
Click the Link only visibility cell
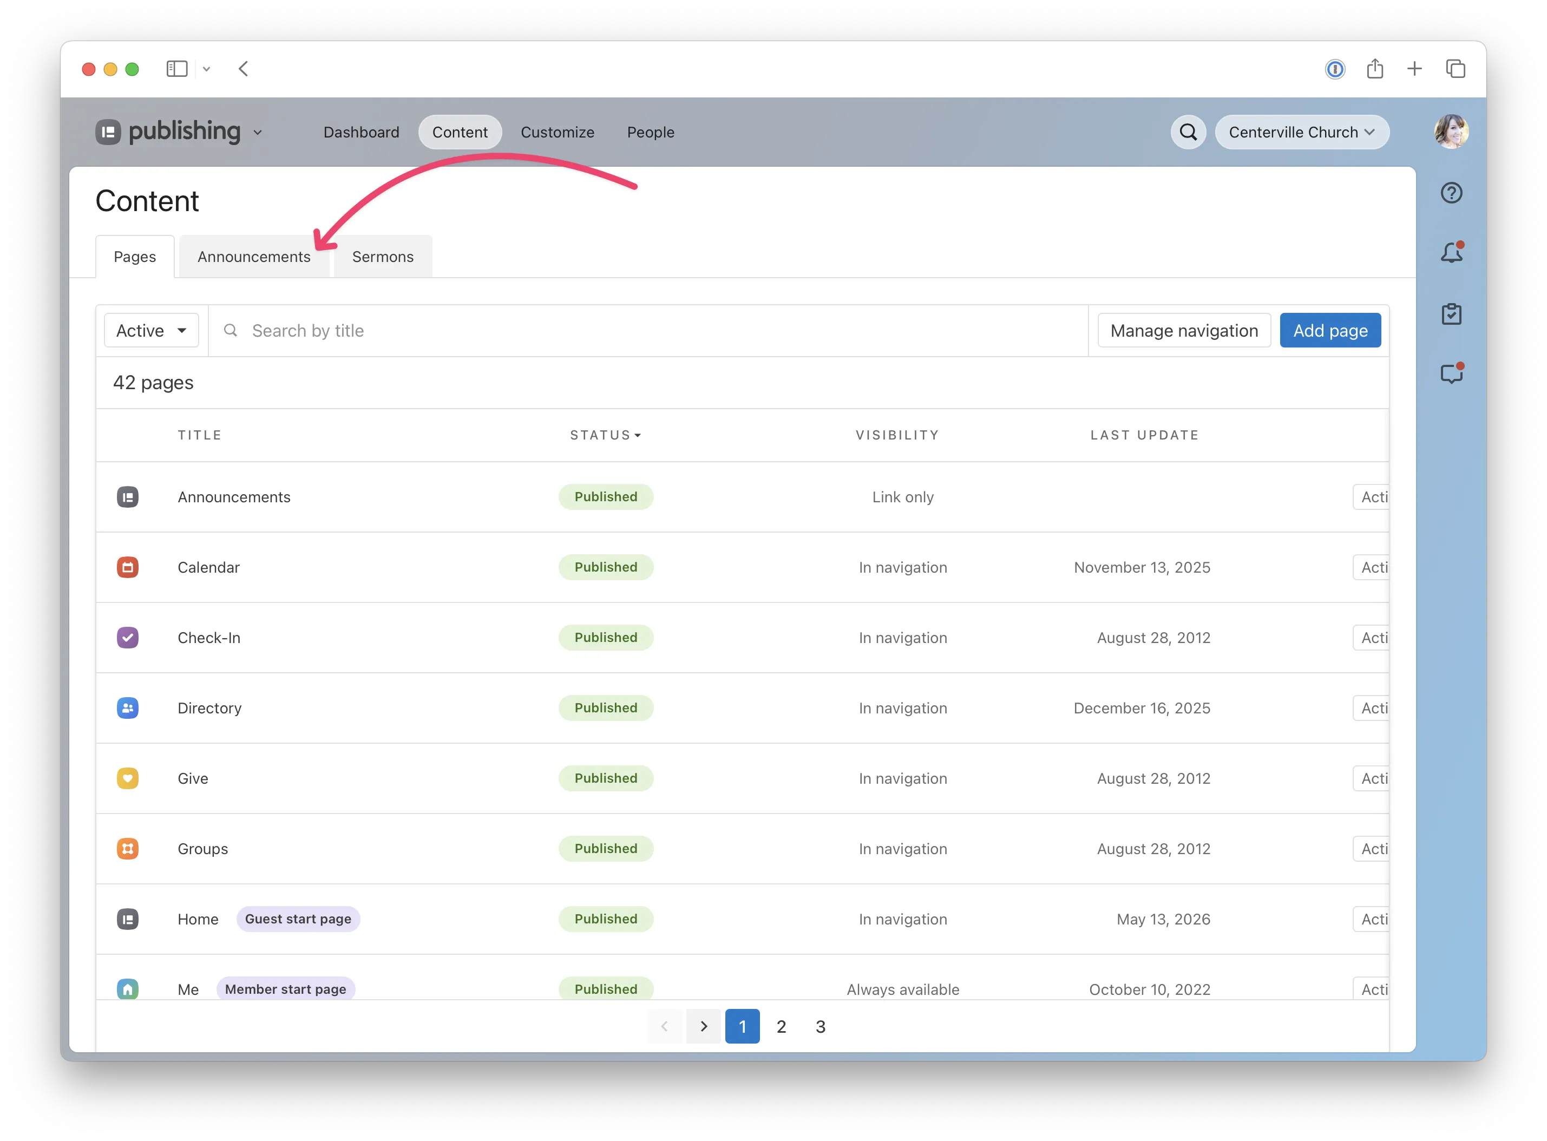click(x=903, y=497)
